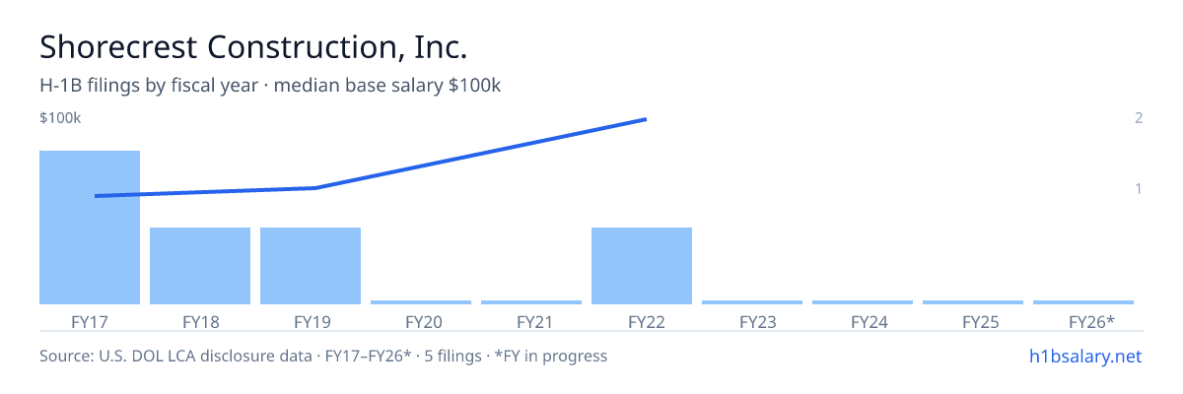Click the source disclosure footnote text

[323, 356]
